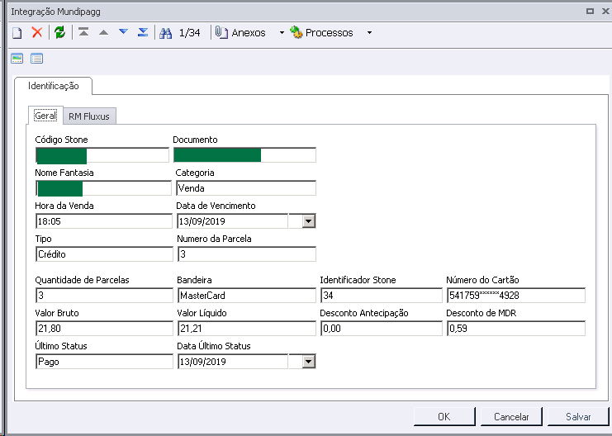Click the Quantidade de Parcelas field
This screenshot has height=436, width=612.
104,296
